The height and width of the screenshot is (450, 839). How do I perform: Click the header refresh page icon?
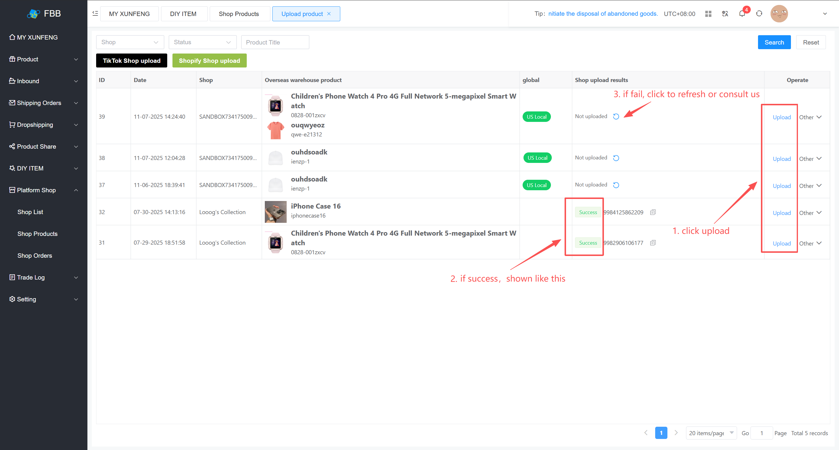click(759, 14)
